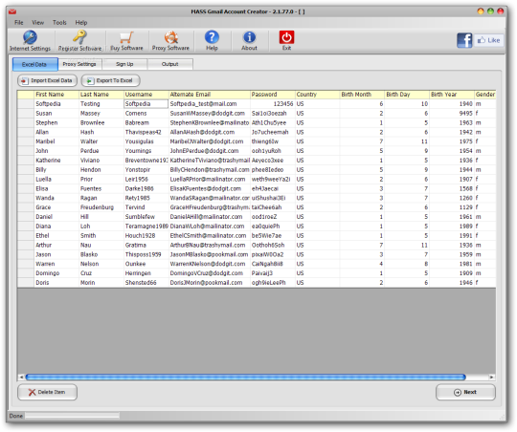
Task: Click first name cell 'Diana'
Action: tap(56, 227)
